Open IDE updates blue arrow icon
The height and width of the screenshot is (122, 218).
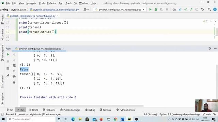215,9
